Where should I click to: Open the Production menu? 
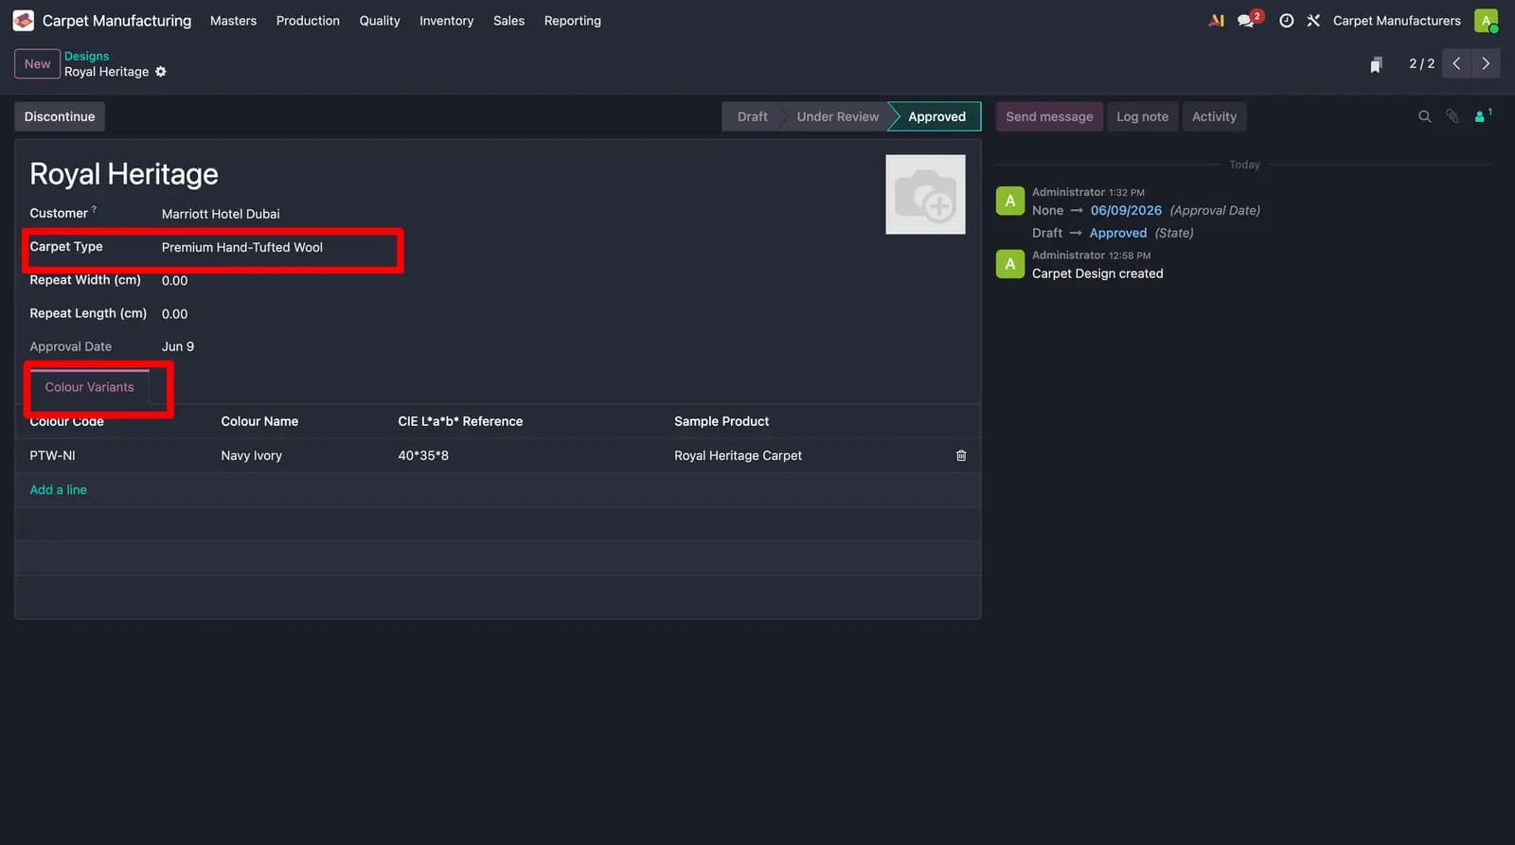[x=308, y=20]
